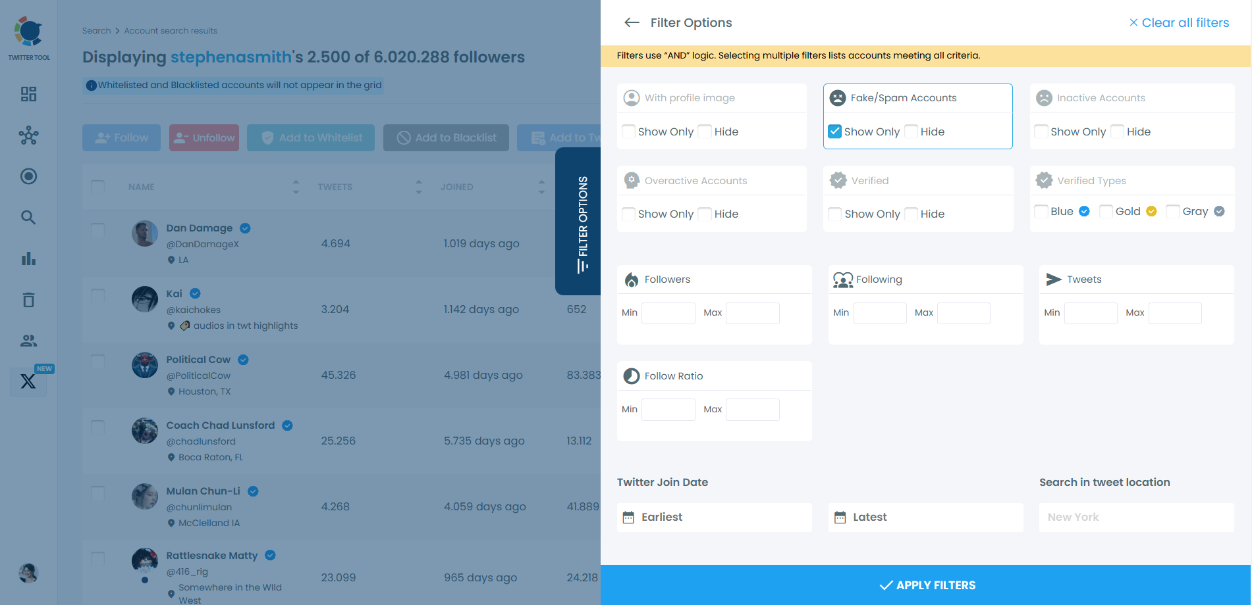Click the Followers Min input field
The height and width of the screenshot is (605, 1252).
(x=668, y=313)
